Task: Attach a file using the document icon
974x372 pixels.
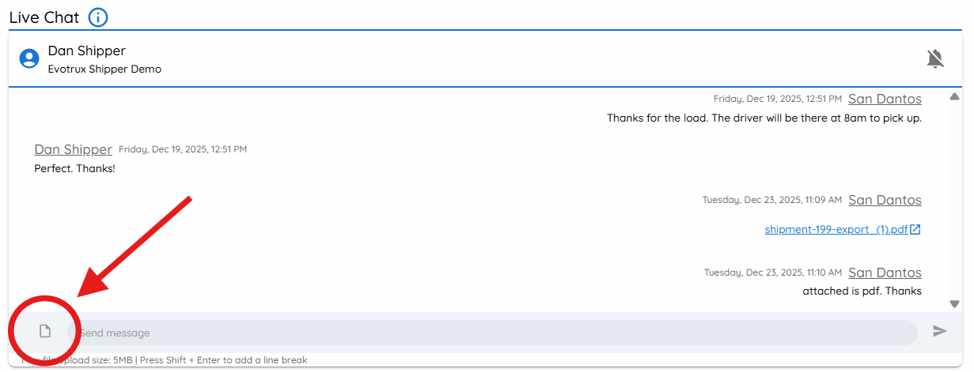Action: [x=45, y=332]
